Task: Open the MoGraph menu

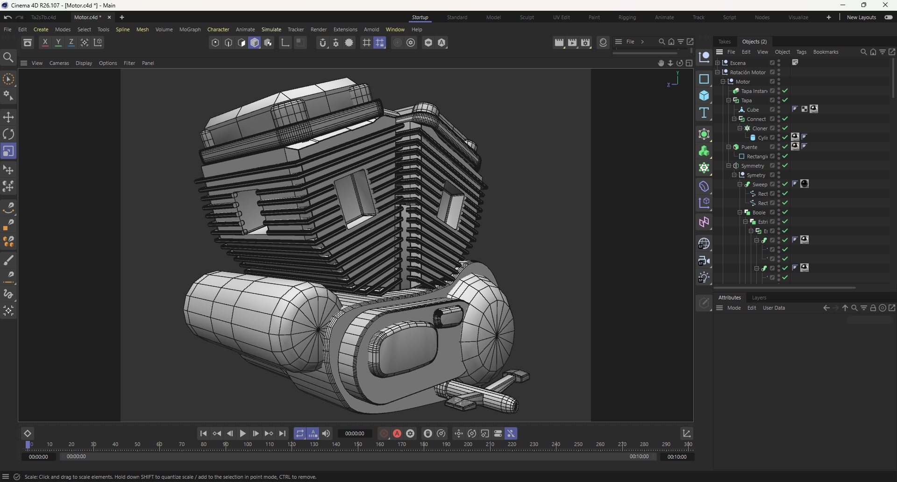Action: click(190, 29)
